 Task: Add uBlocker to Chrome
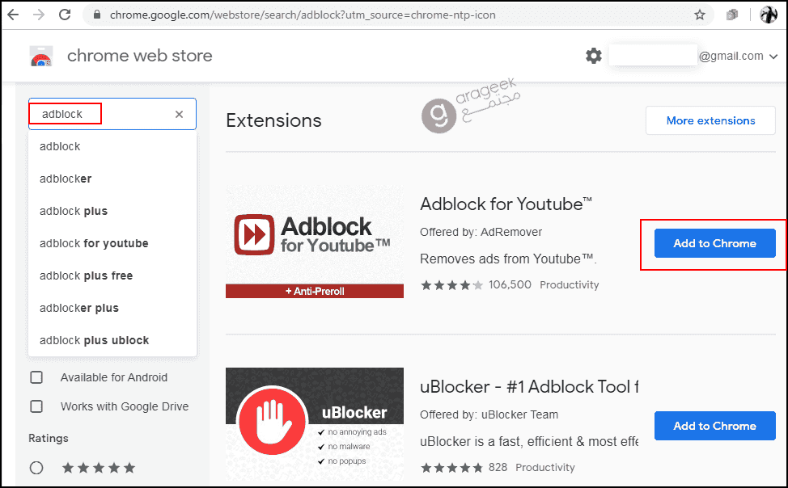coord(714,426)
